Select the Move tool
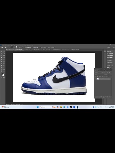This screenshot has width=115, height=153. click(x=1, y=52)
